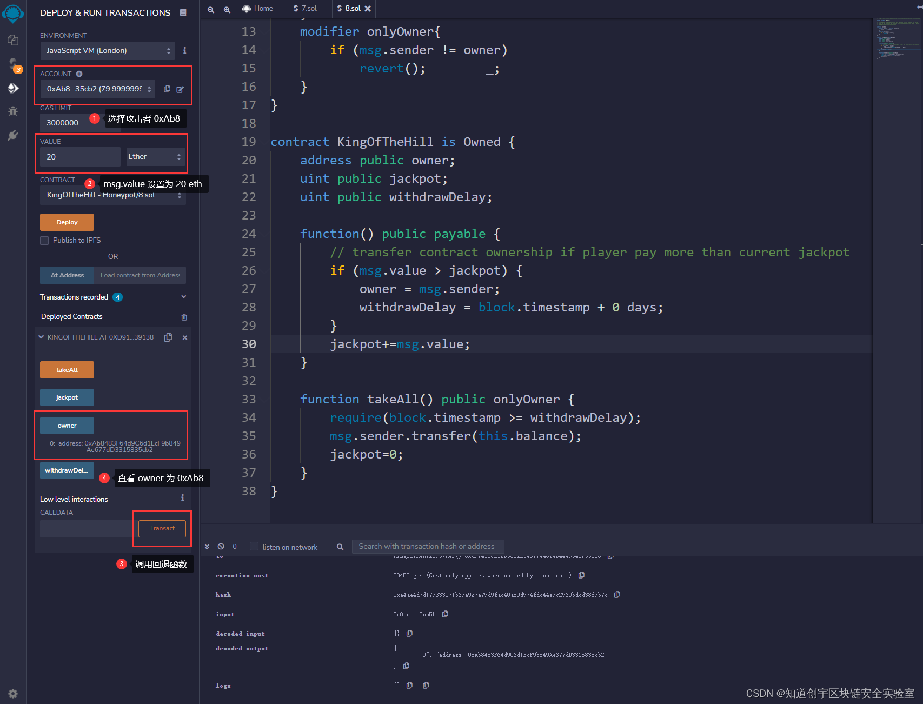Close the 8.sol tab
The width and height of the screenshot is (923, 704).
coord(368,9)
